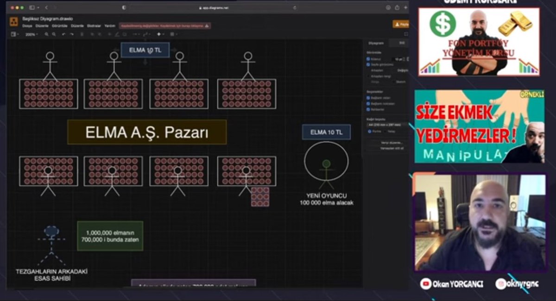Click the grid color swatch beside grid size

(408, 59)
